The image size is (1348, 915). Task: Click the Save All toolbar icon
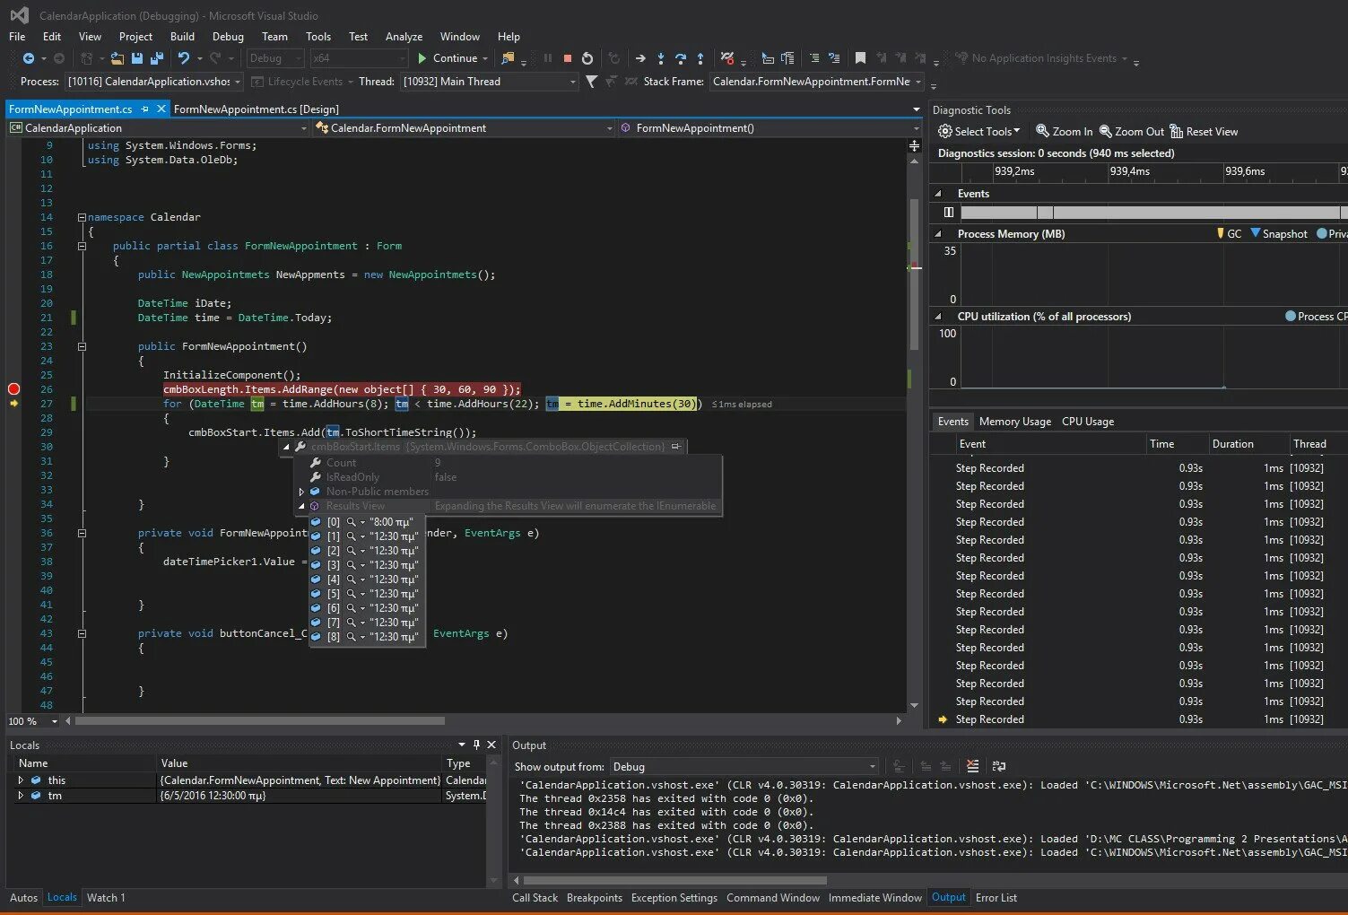pyautogui.click(x=157, y=58)
